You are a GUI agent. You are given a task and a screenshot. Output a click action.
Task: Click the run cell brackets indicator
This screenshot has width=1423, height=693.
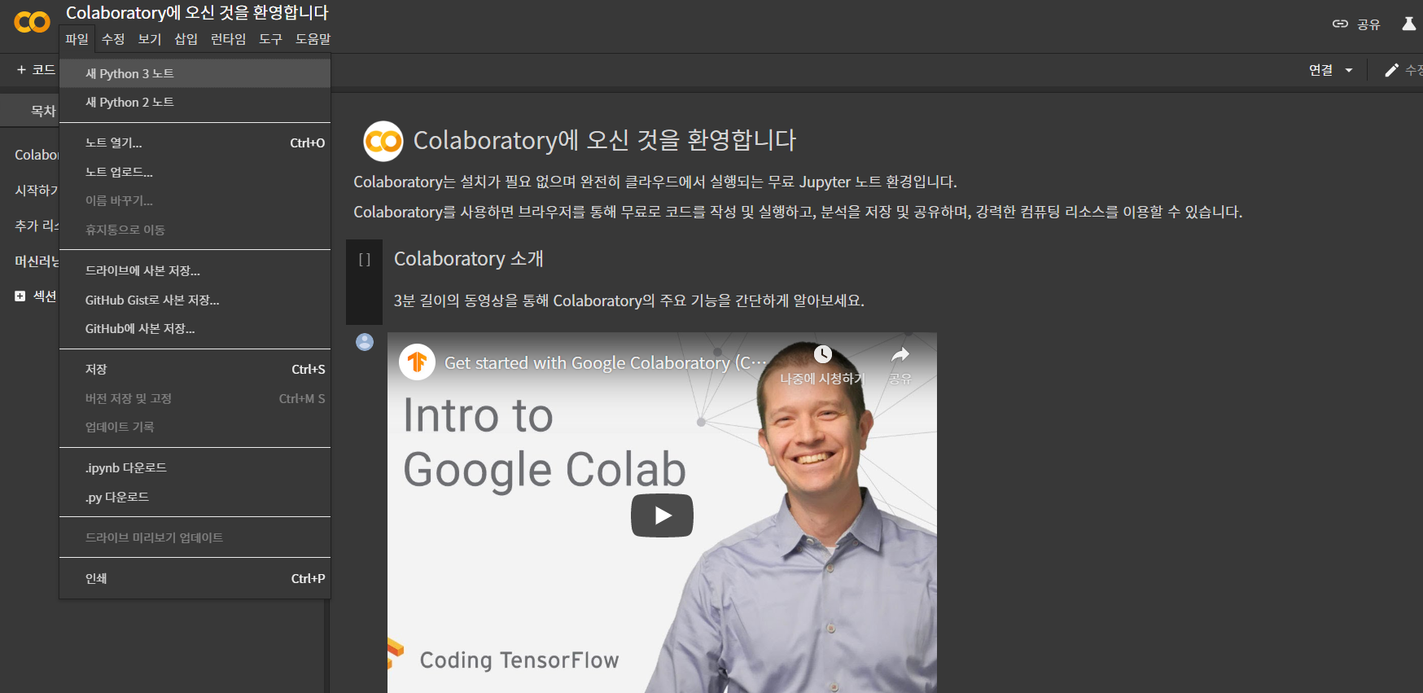(x=365, y=260)
